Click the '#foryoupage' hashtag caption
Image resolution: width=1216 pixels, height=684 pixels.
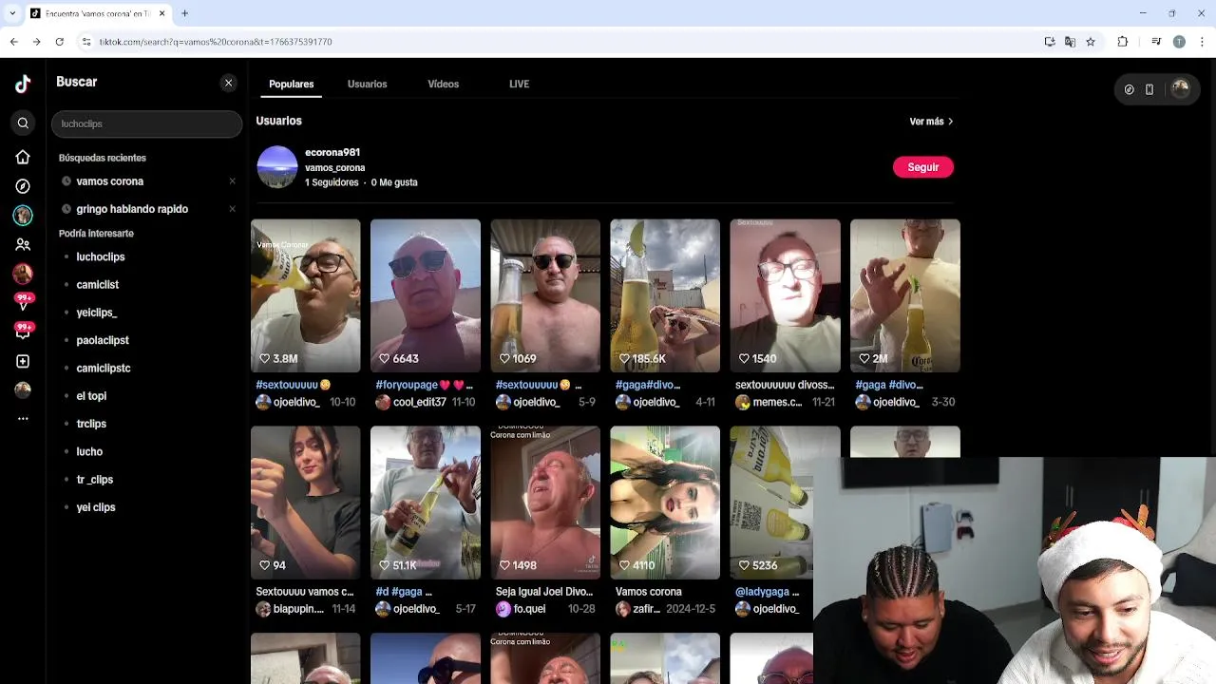(x=407, y=385)
